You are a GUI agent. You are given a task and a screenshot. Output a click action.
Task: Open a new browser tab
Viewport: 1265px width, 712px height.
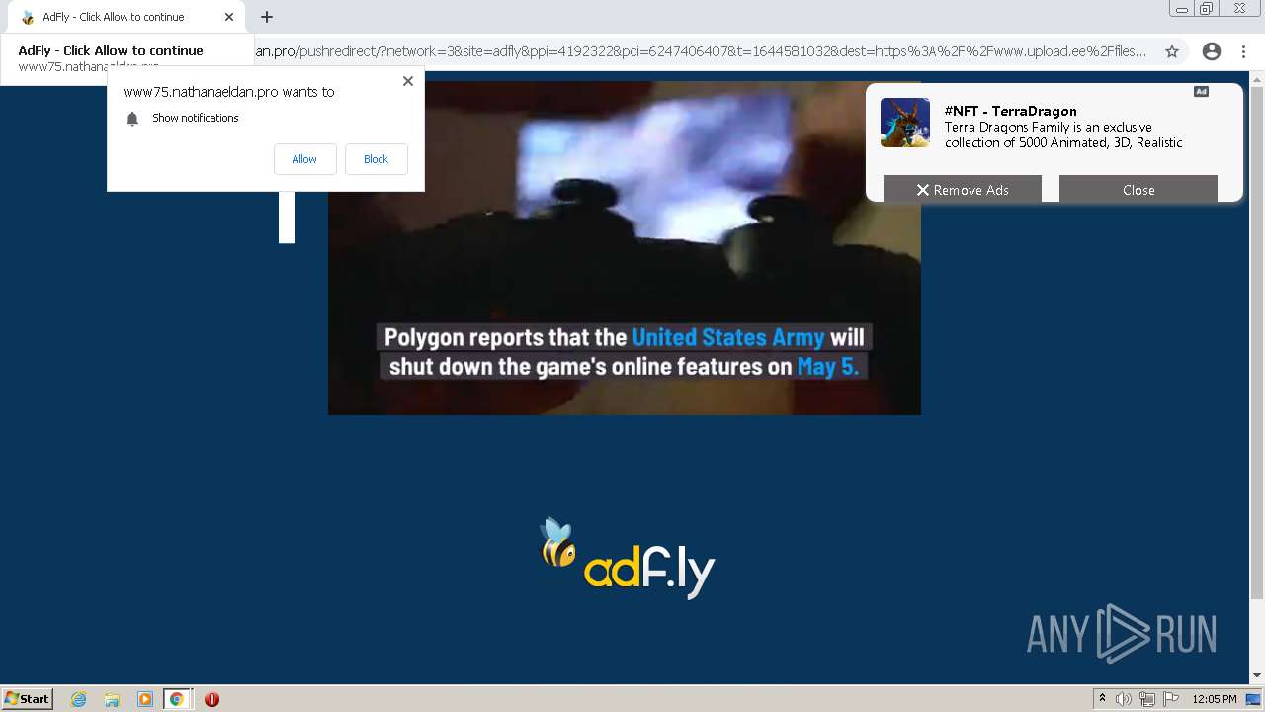click(267, 17)
